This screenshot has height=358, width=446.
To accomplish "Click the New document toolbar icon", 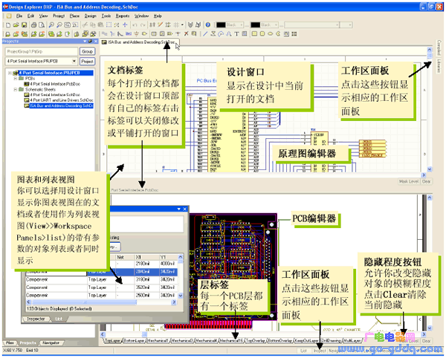I will 7,25.
